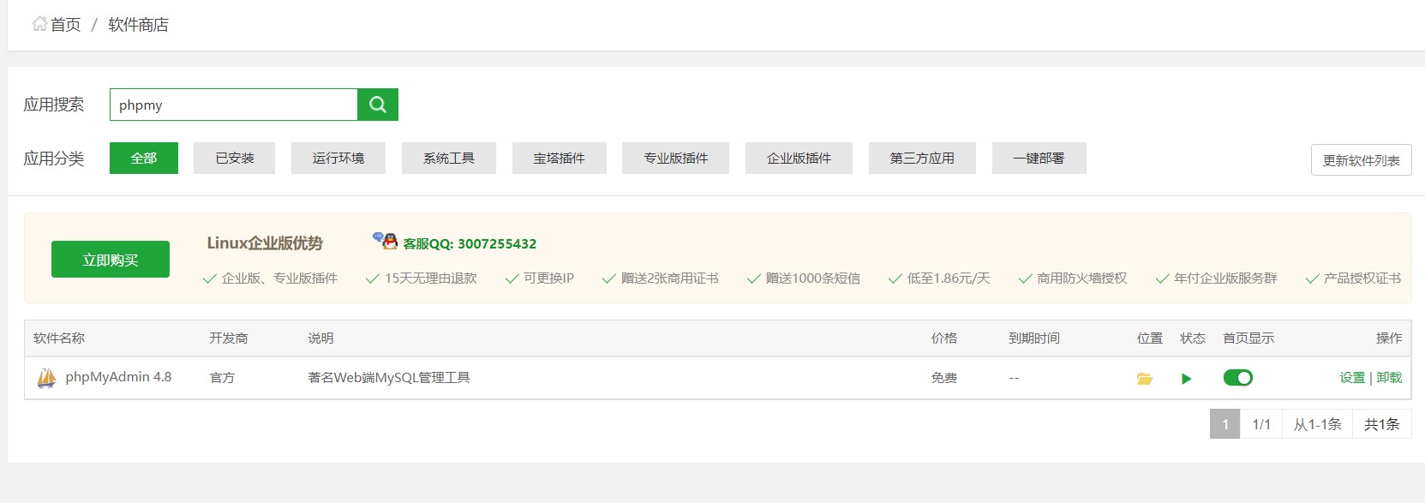This screenshot has height=503, width=1425.
Task: Click the 共1条 total count
Action: tap(1382, 424)
